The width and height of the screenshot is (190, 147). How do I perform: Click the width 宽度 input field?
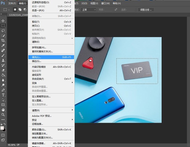click(x=108, y=10)
